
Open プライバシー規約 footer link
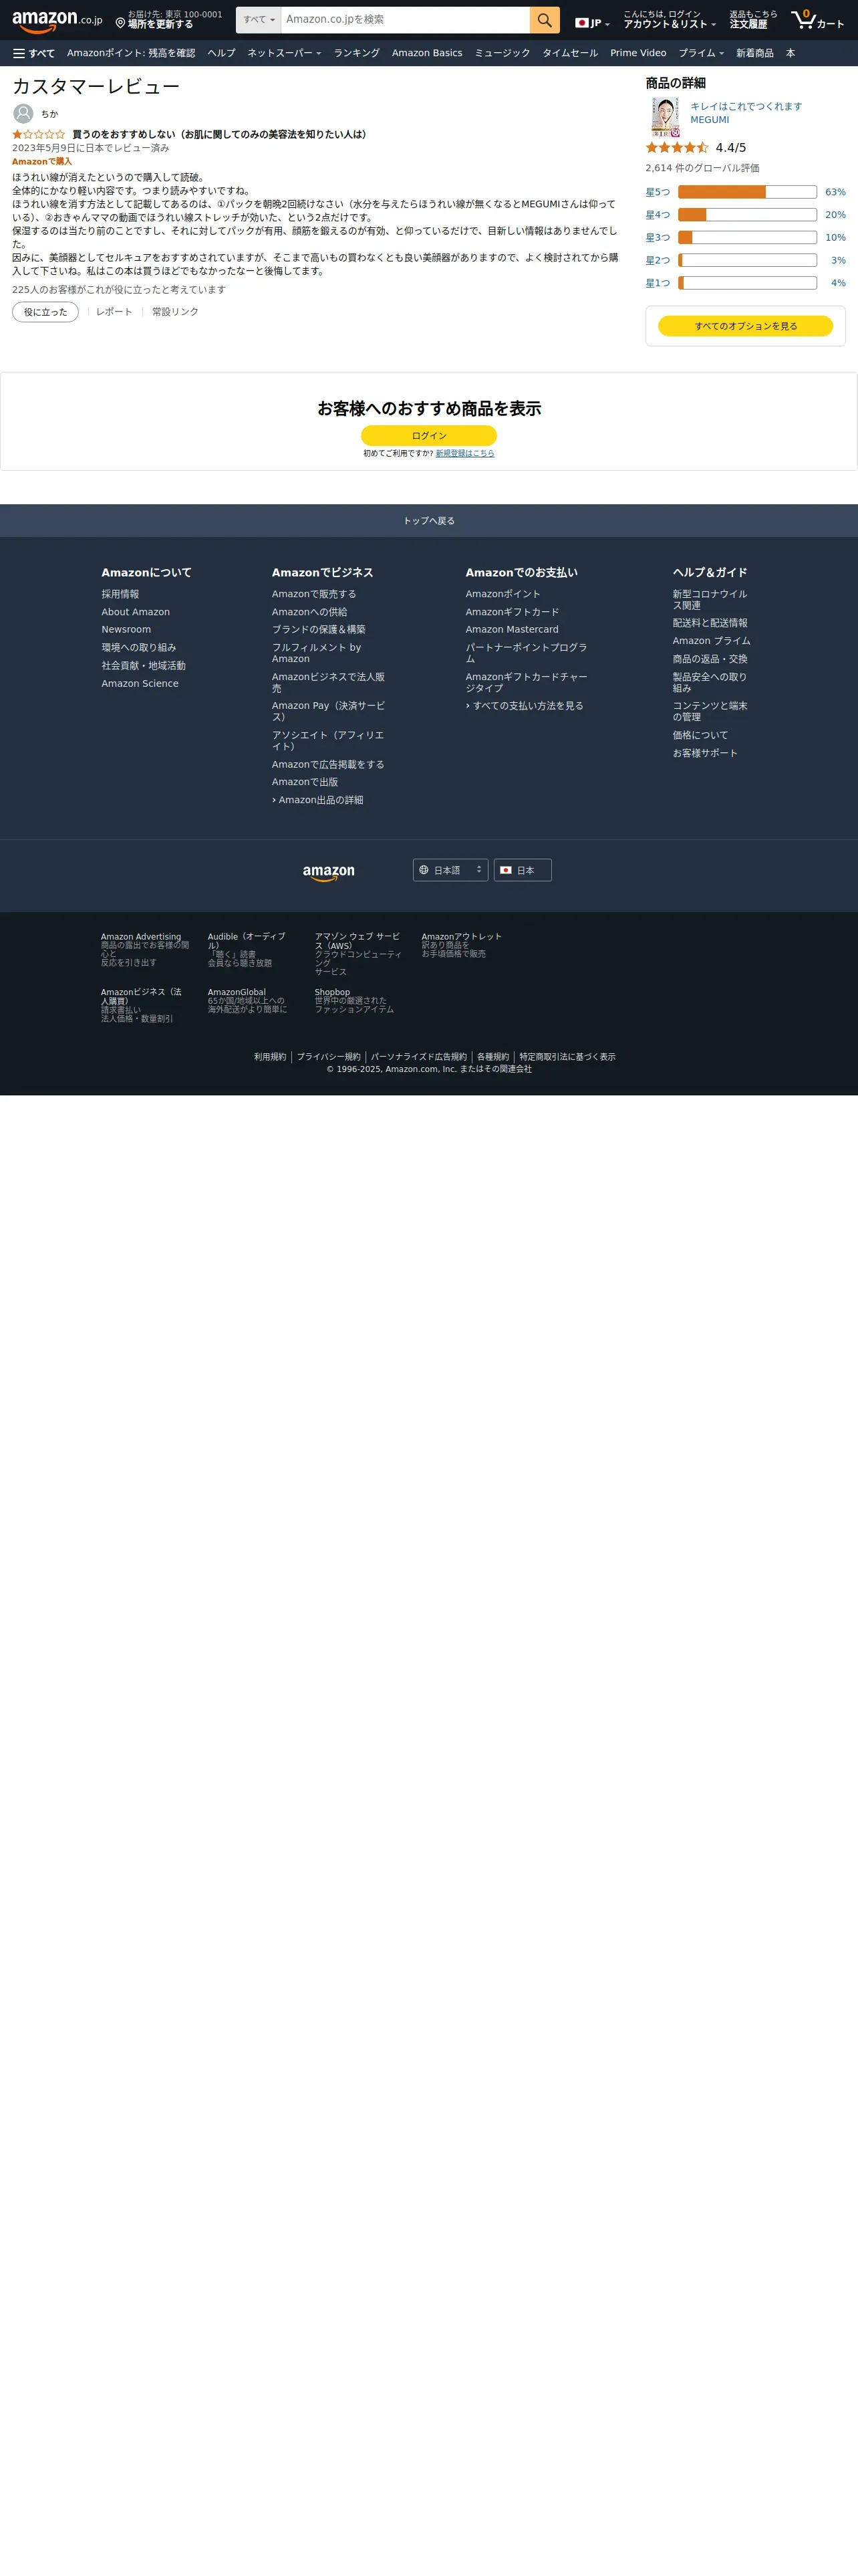tap(329, 1057)
